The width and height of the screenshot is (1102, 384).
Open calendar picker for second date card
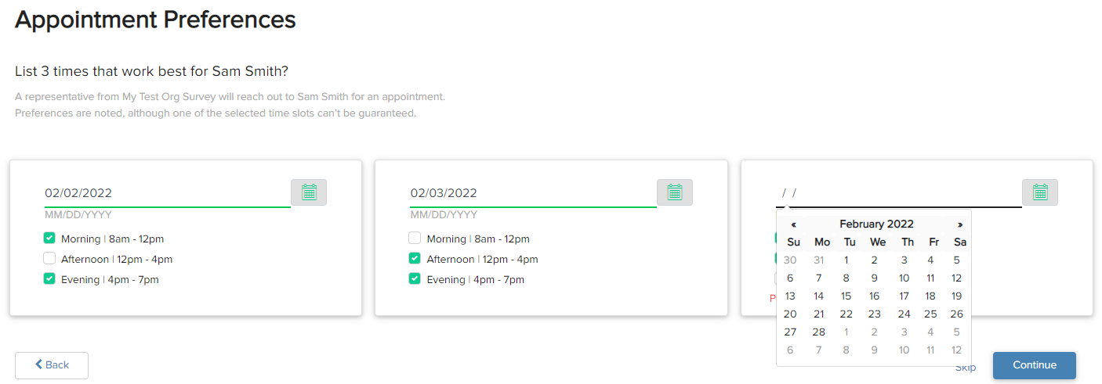click(x=675, y=192)
